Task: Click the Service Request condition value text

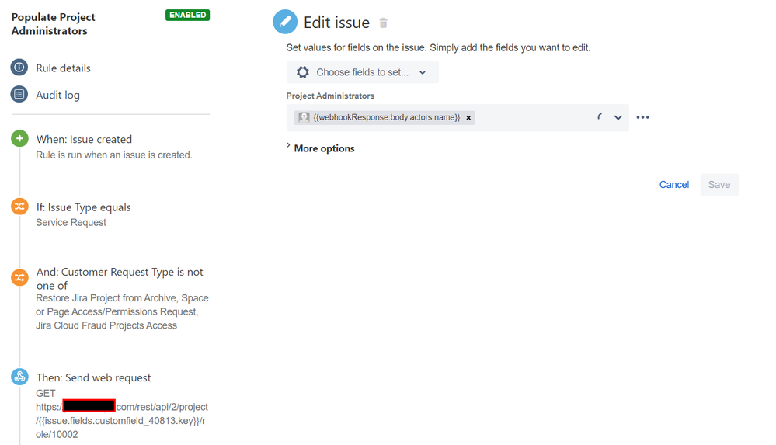Action: 71,222
